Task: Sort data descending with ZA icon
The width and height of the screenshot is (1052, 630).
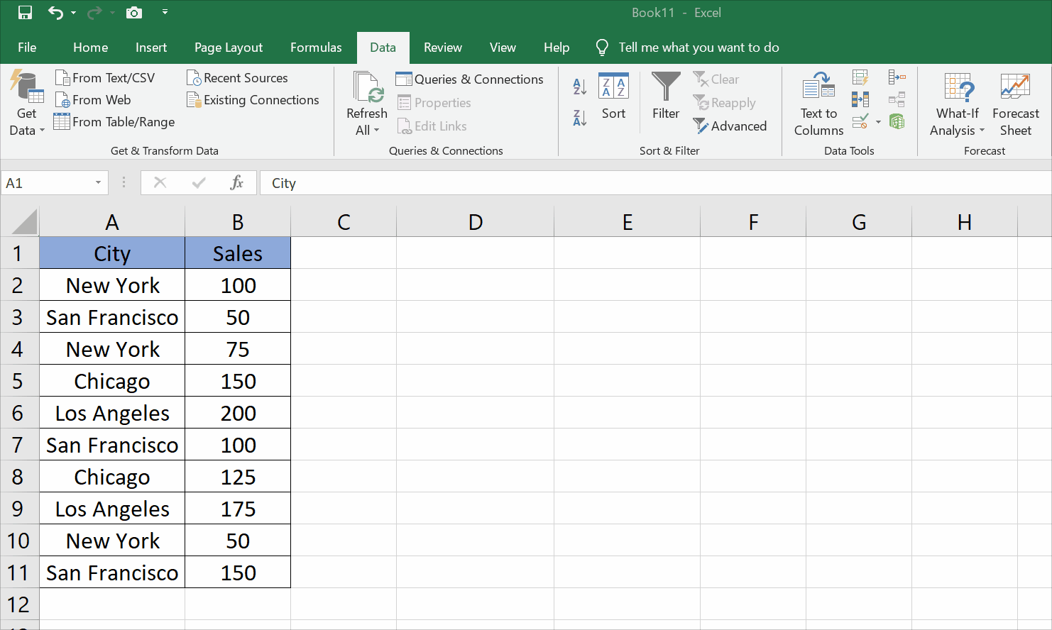Action: [579, 118]
